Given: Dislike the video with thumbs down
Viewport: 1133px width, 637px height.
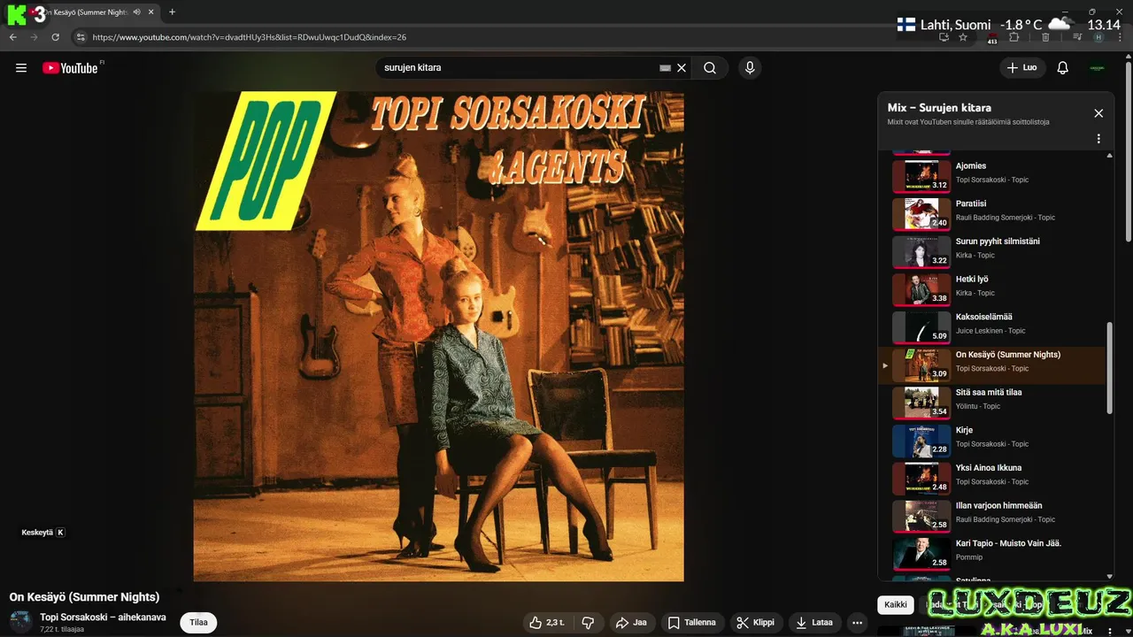Looking at the screenshot, I should coord(589,623).
